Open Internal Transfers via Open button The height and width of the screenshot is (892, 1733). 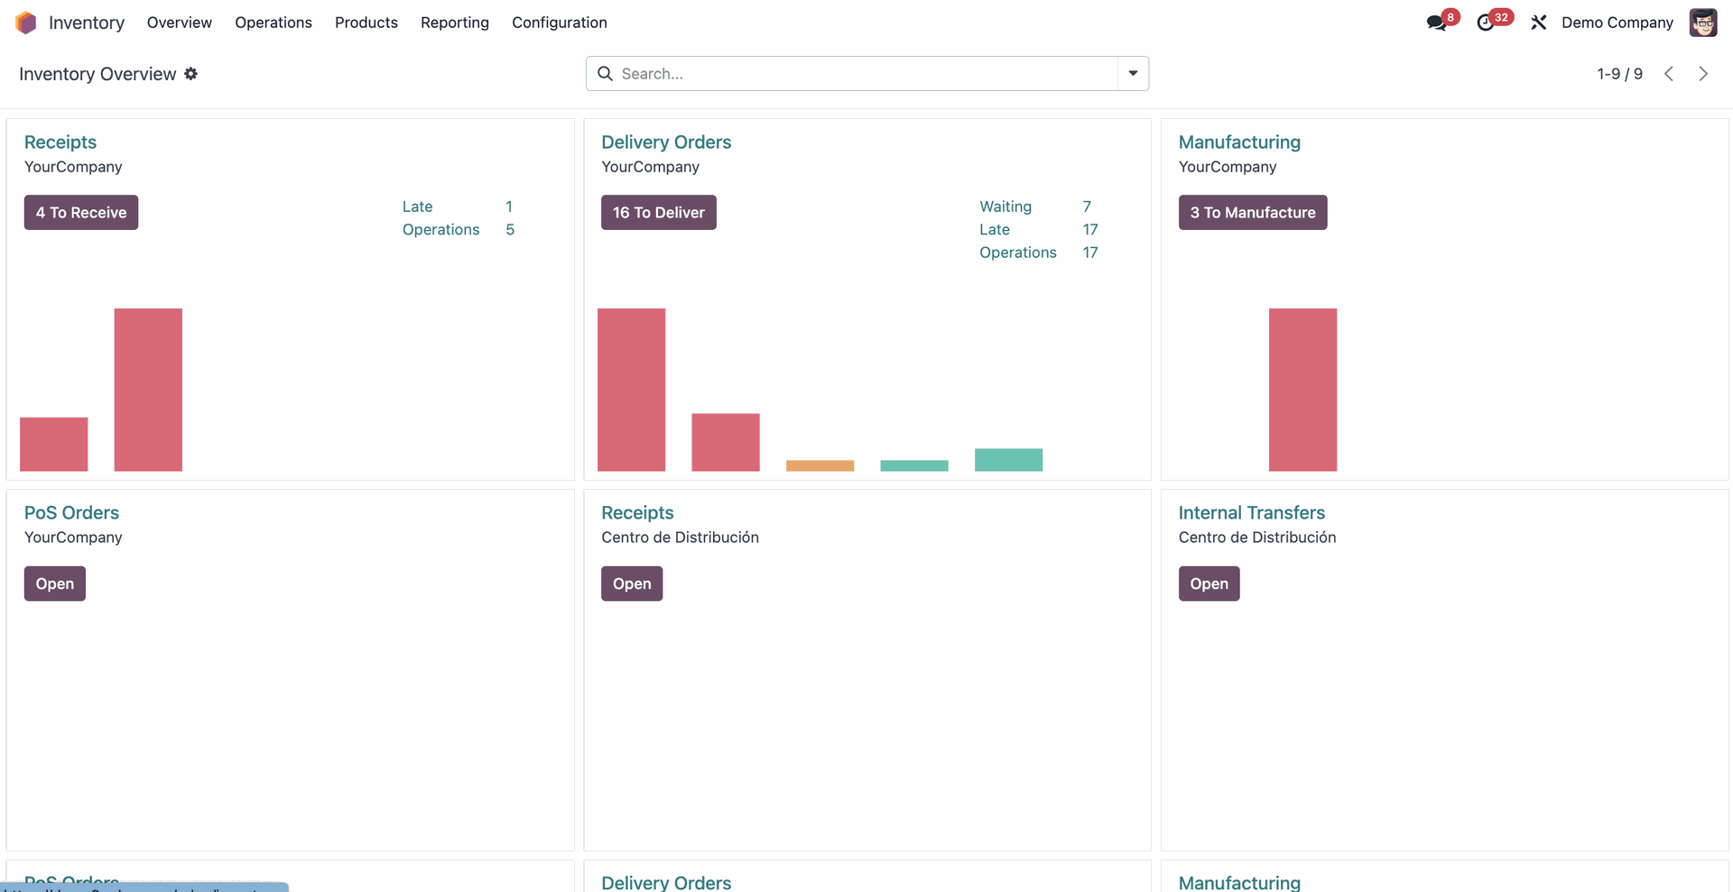[x=1209, y=584]
